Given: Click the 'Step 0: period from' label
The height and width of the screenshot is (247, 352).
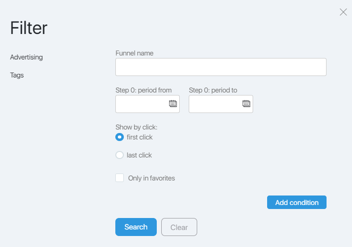Looking at the screenshot, I should click(x=143, y=90).
